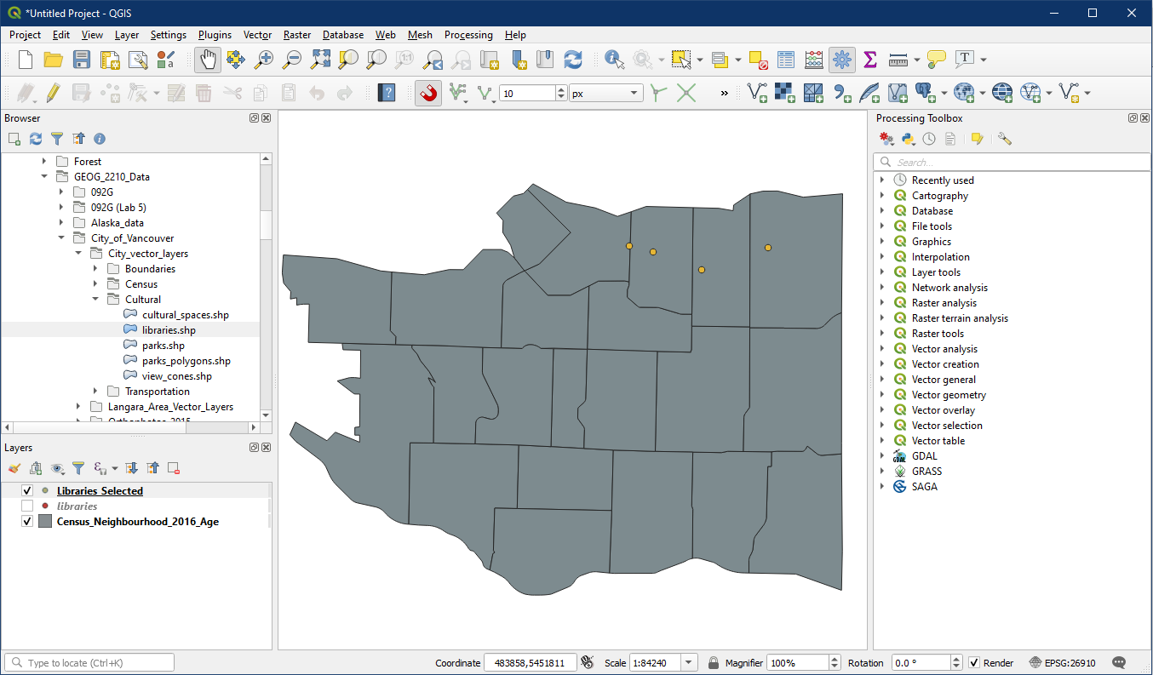This screenshot has width=1153, height=675.
Task: Click the Save Project floppy icon
Action: pos(81,60)
